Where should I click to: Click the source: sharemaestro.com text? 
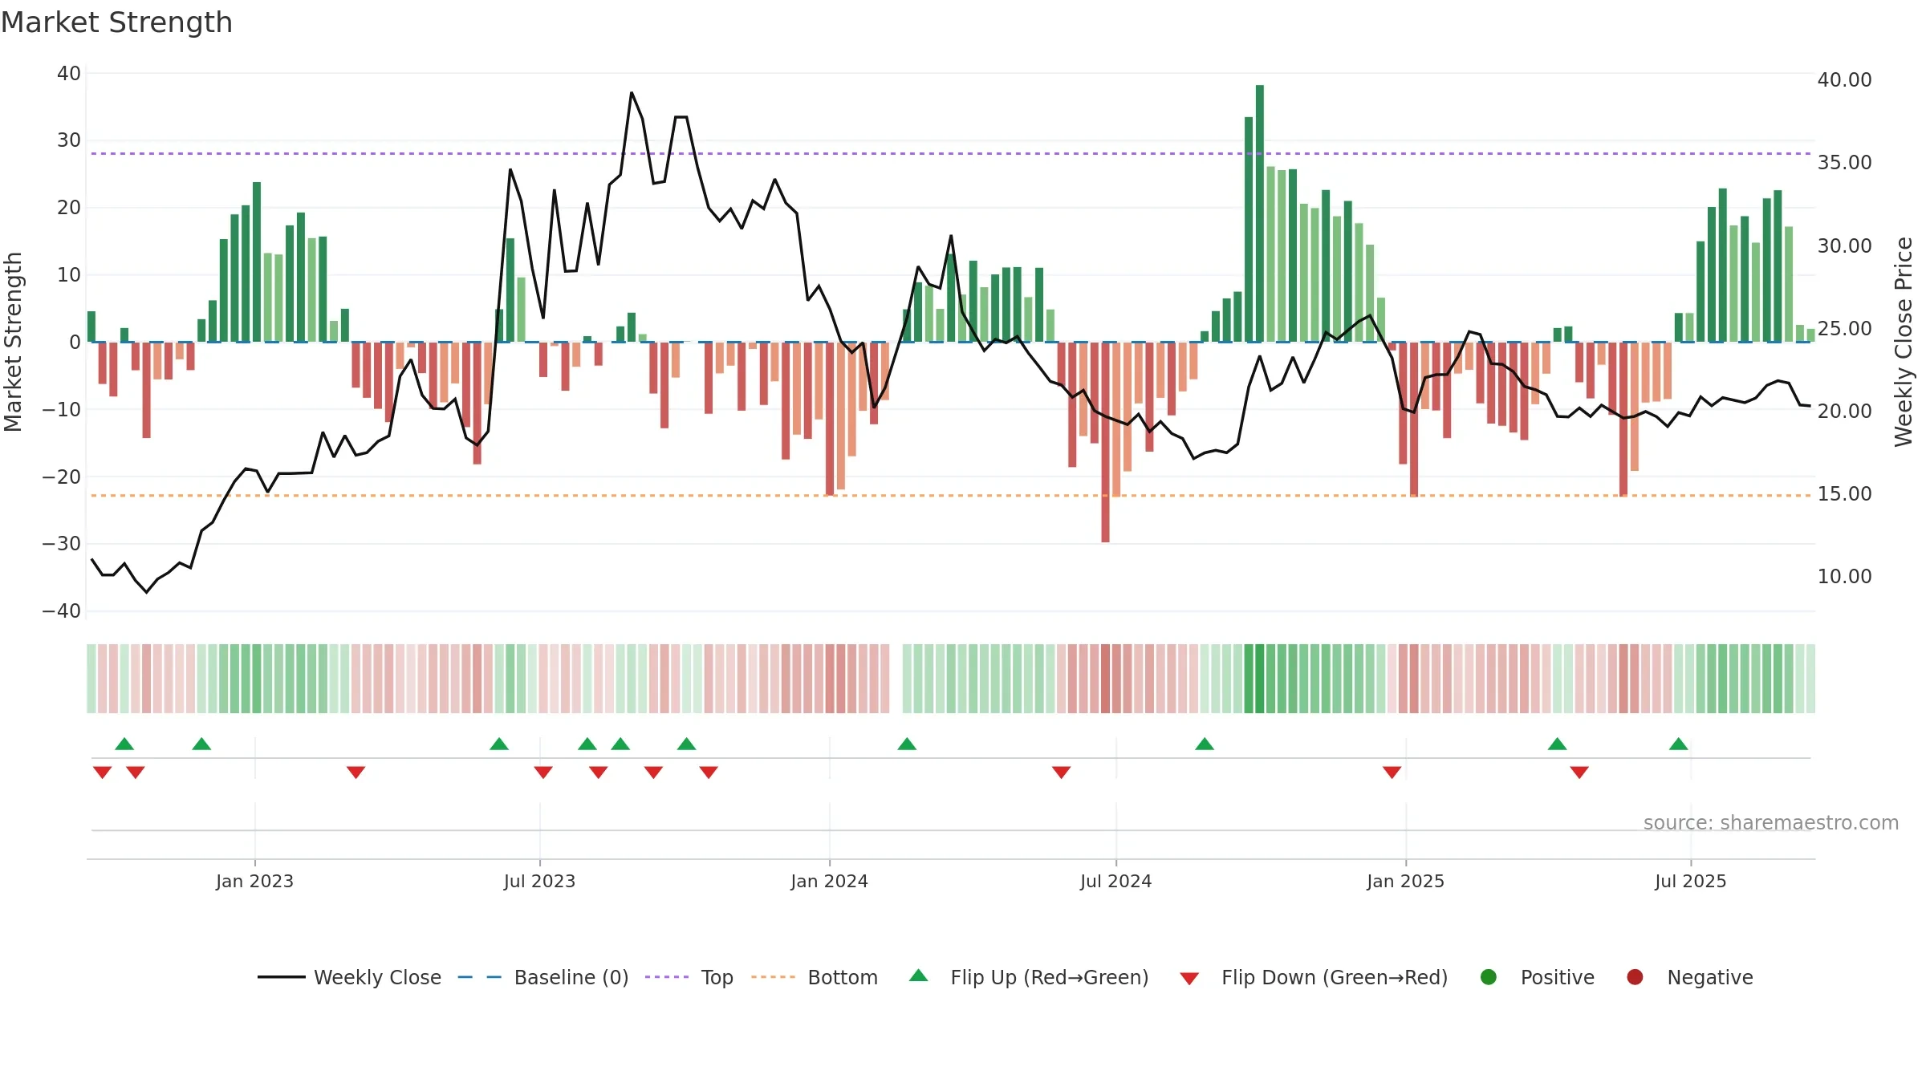(x=1771, y=822)
